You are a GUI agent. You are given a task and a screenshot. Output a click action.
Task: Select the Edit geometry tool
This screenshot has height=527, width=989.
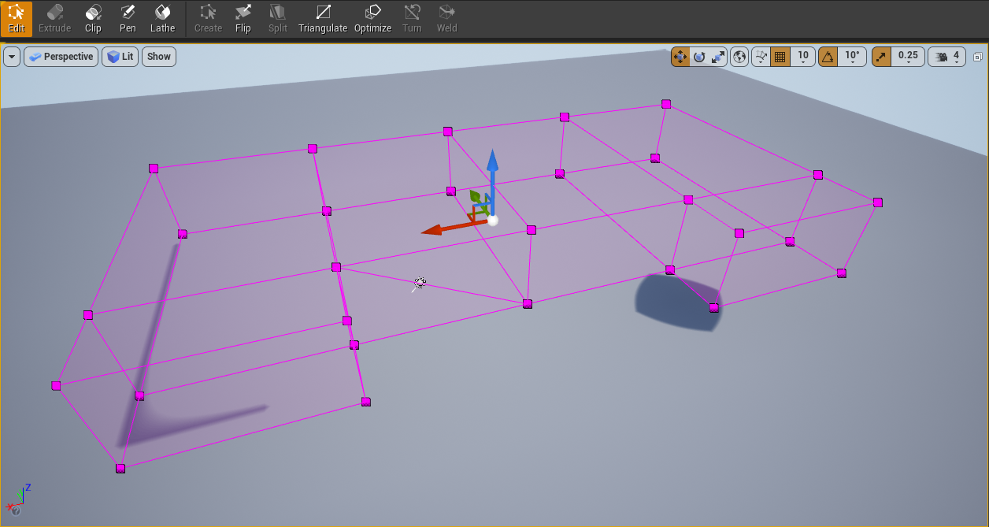(x=17, y=19)
